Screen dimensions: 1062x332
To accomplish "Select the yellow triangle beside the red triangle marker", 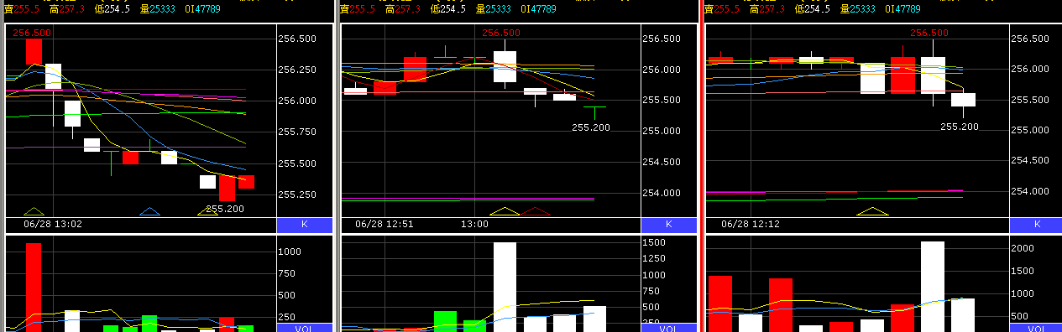I will pos(505,211).
